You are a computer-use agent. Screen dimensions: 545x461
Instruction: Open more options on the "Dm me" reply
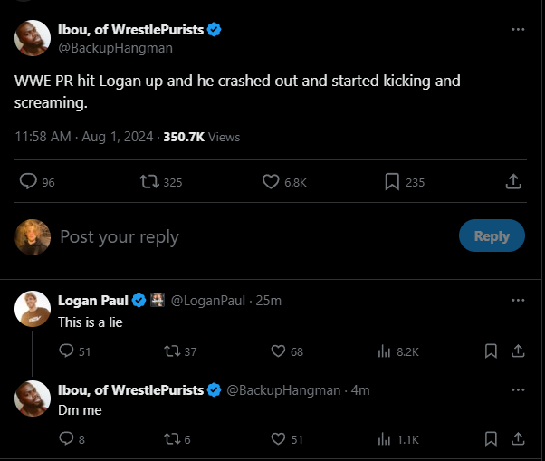[518, 389]
